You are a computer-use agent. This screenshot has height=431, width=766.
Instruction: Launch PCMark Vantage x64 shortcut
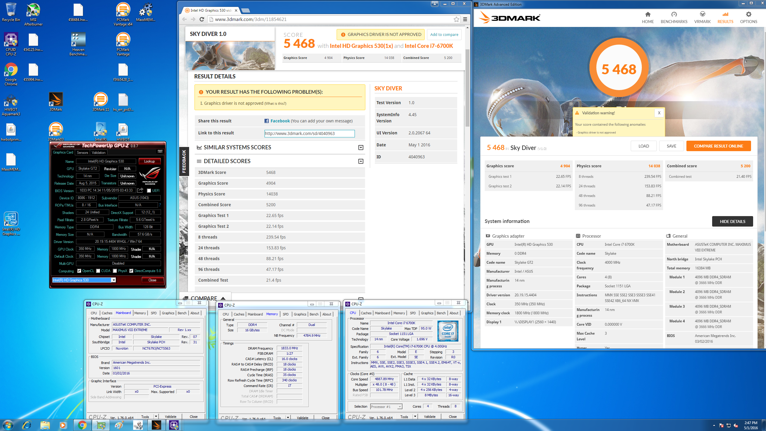pyautogui.click(x=123, y=14)
